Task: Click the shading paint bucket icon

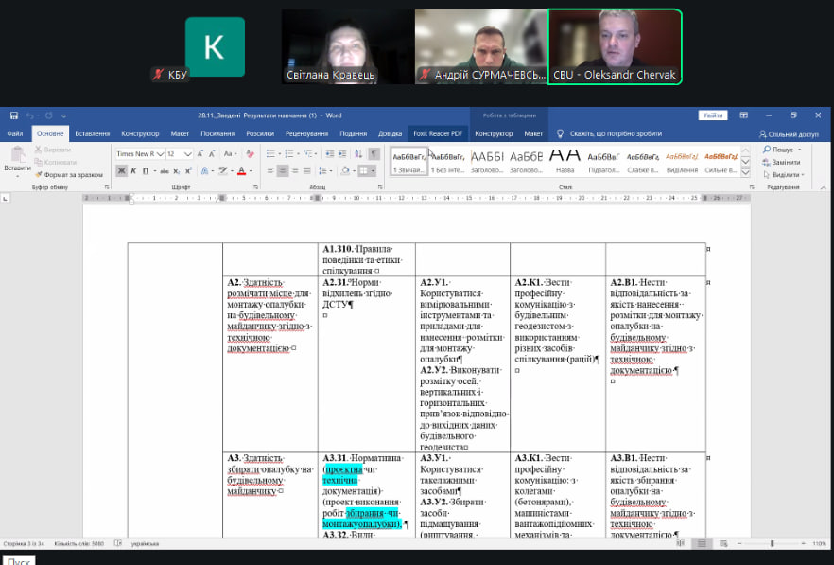Action: click(x=345, y=170)
